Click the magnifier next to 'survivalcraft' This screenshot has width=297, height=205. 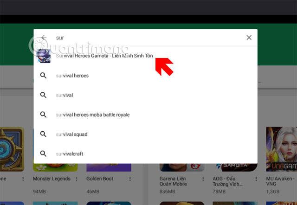coord(43,154)
